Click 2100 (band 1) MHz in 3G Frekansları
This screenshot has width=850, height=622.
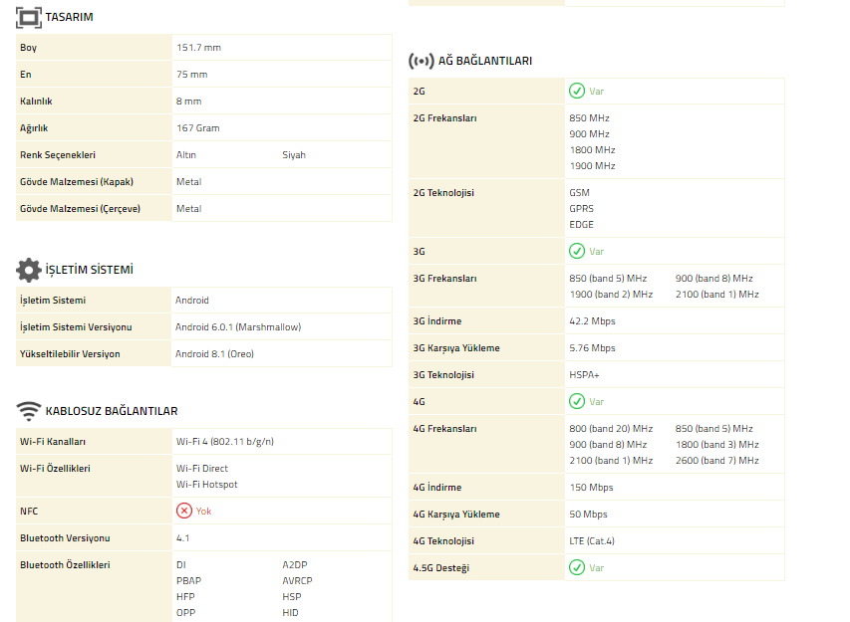tap(717, 295)
